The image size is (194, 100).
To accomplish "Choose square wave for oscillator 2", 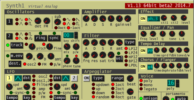I will coord(26,34).
